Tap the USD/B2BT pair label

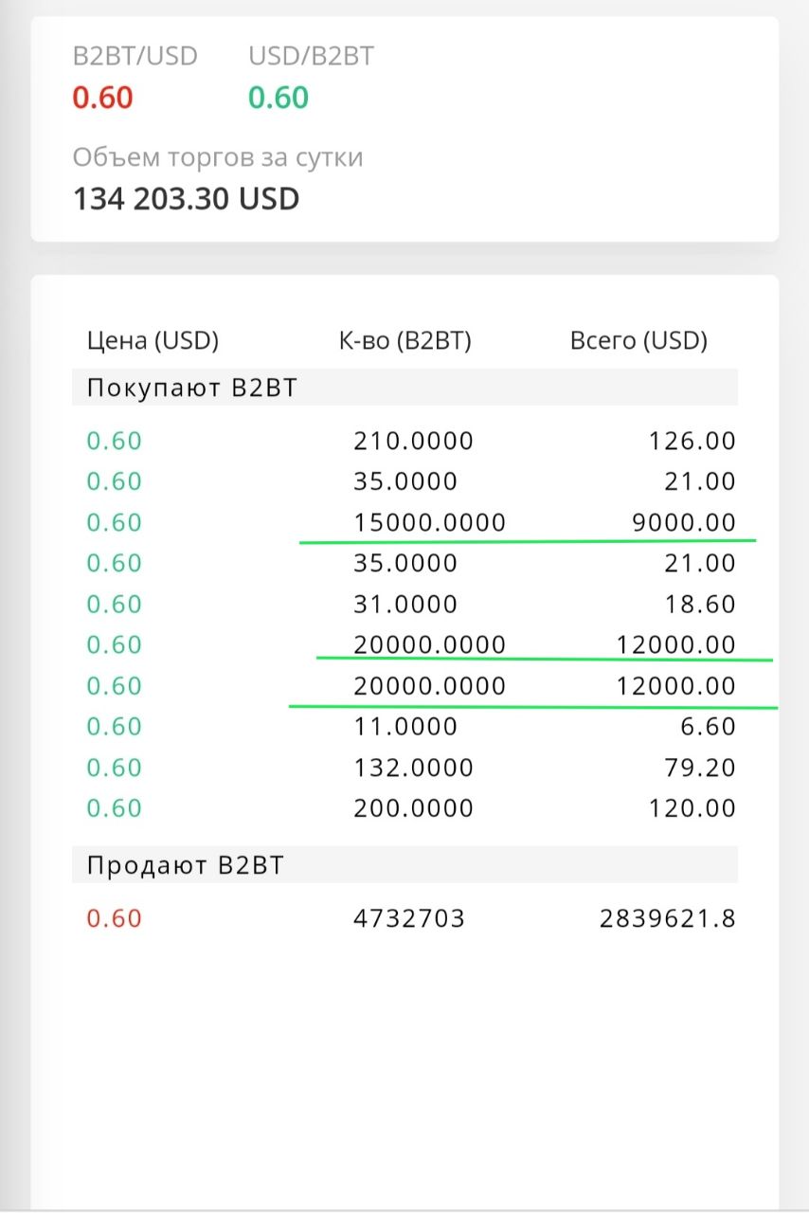tap(311, 56)
